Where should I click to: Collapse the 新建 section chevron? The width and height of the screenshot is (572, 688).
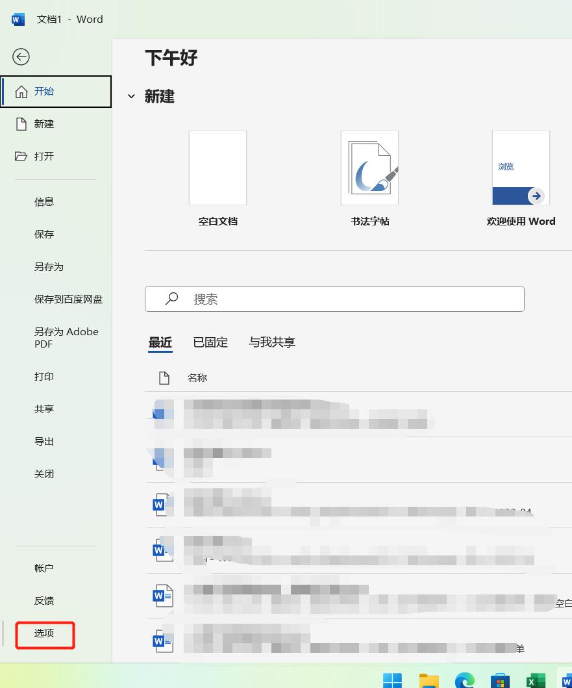click(x=132, y=96)
